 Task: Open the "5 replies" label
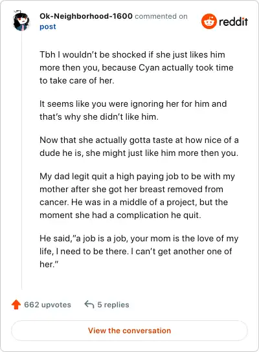[113, 305]
